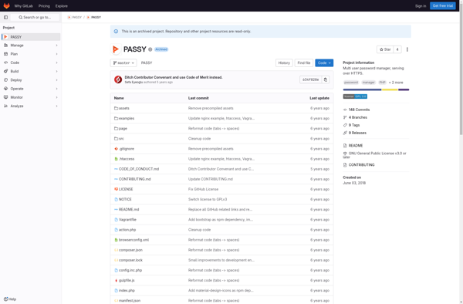Open commit 634f828e hash link

click(311, 79)
